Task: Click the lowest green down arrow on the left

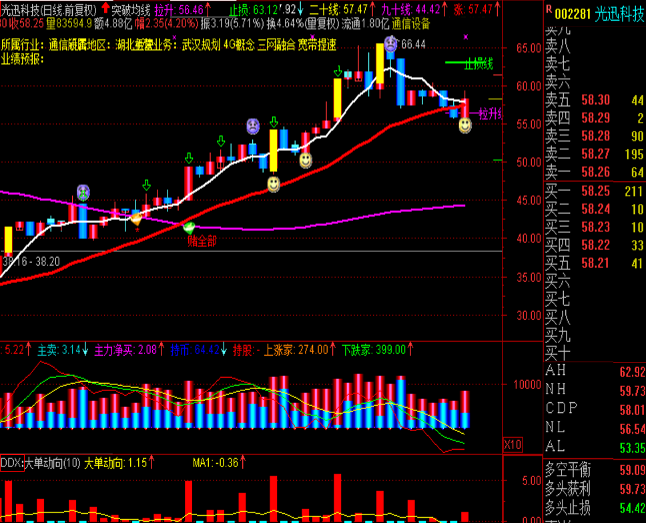Action: pos(146,185)
